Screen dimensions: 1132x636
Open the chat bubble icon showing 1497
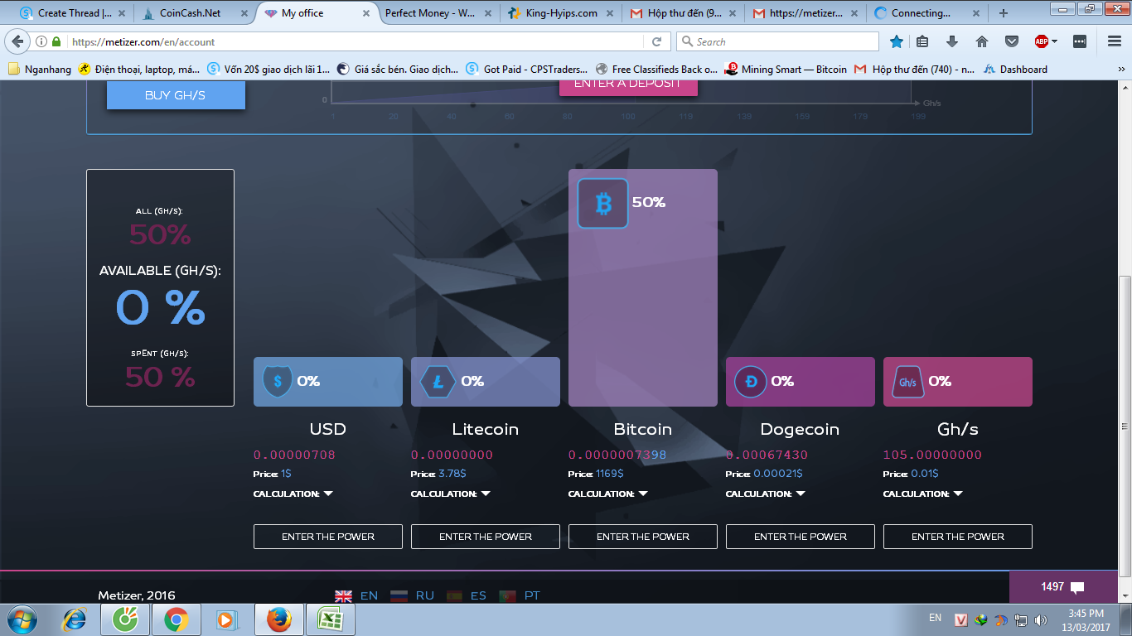pyautogui.click(x=1077, y=587)
